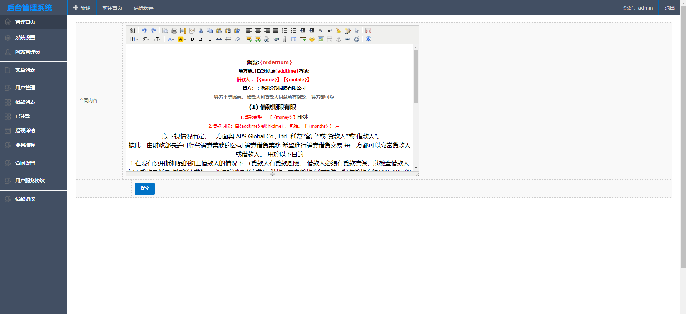Screen dimensions: 686x314
Task: Insert an emoticon using the smiley icon
Action: click(x=312, y=39)
